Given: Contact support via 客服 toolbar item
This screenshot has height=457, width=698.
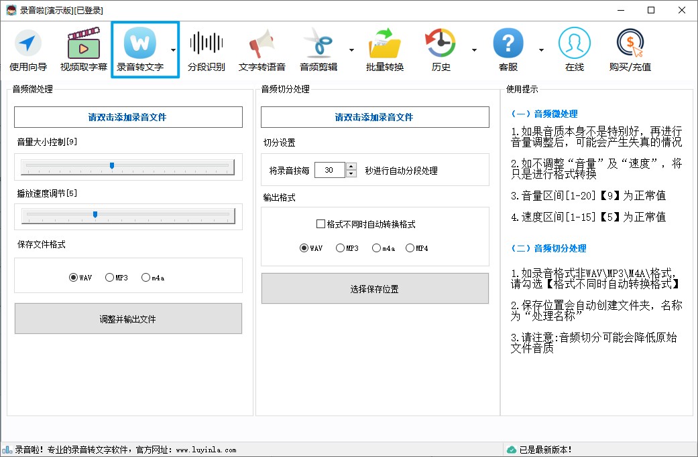Looking at the screenshot, I should (x=508, y=49).
